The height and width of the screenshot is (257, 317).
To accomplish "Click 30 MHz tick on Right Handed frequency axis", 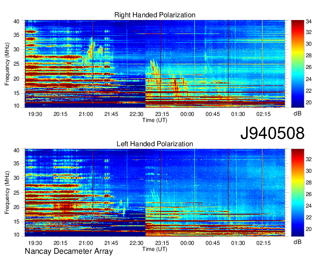I will (16, 49).
